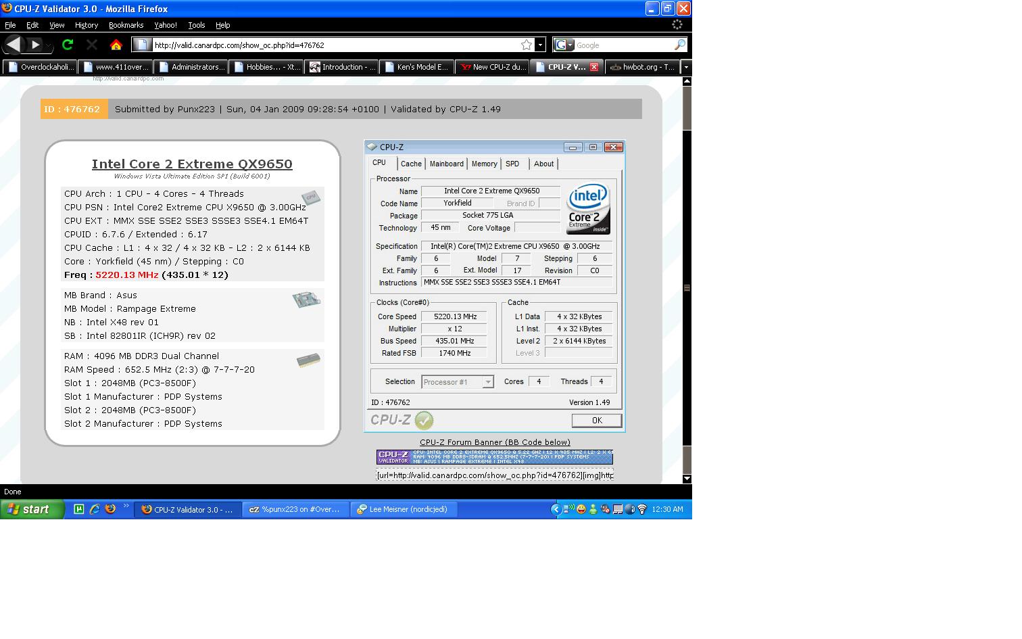
Task: Click the Intel Core 2 Extreme logo
Action: [x=588, y=210]
